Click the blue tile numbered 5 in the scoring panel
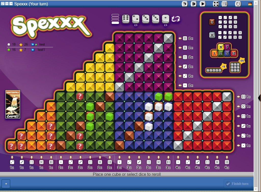The width and height of the screenshot is (261, 192). tap(227, 53)
